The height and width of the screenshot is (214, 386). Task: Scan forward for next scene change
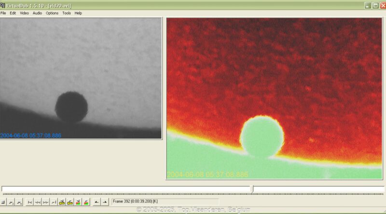coord(86,202)
